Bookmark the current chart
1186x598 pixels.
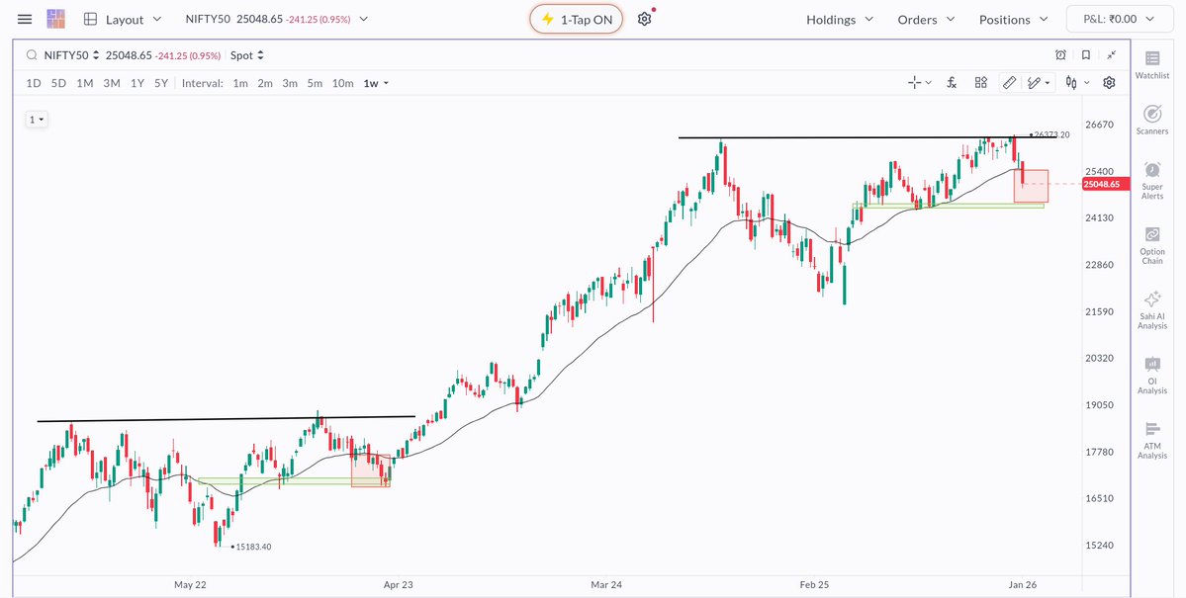click(1085, 55)
